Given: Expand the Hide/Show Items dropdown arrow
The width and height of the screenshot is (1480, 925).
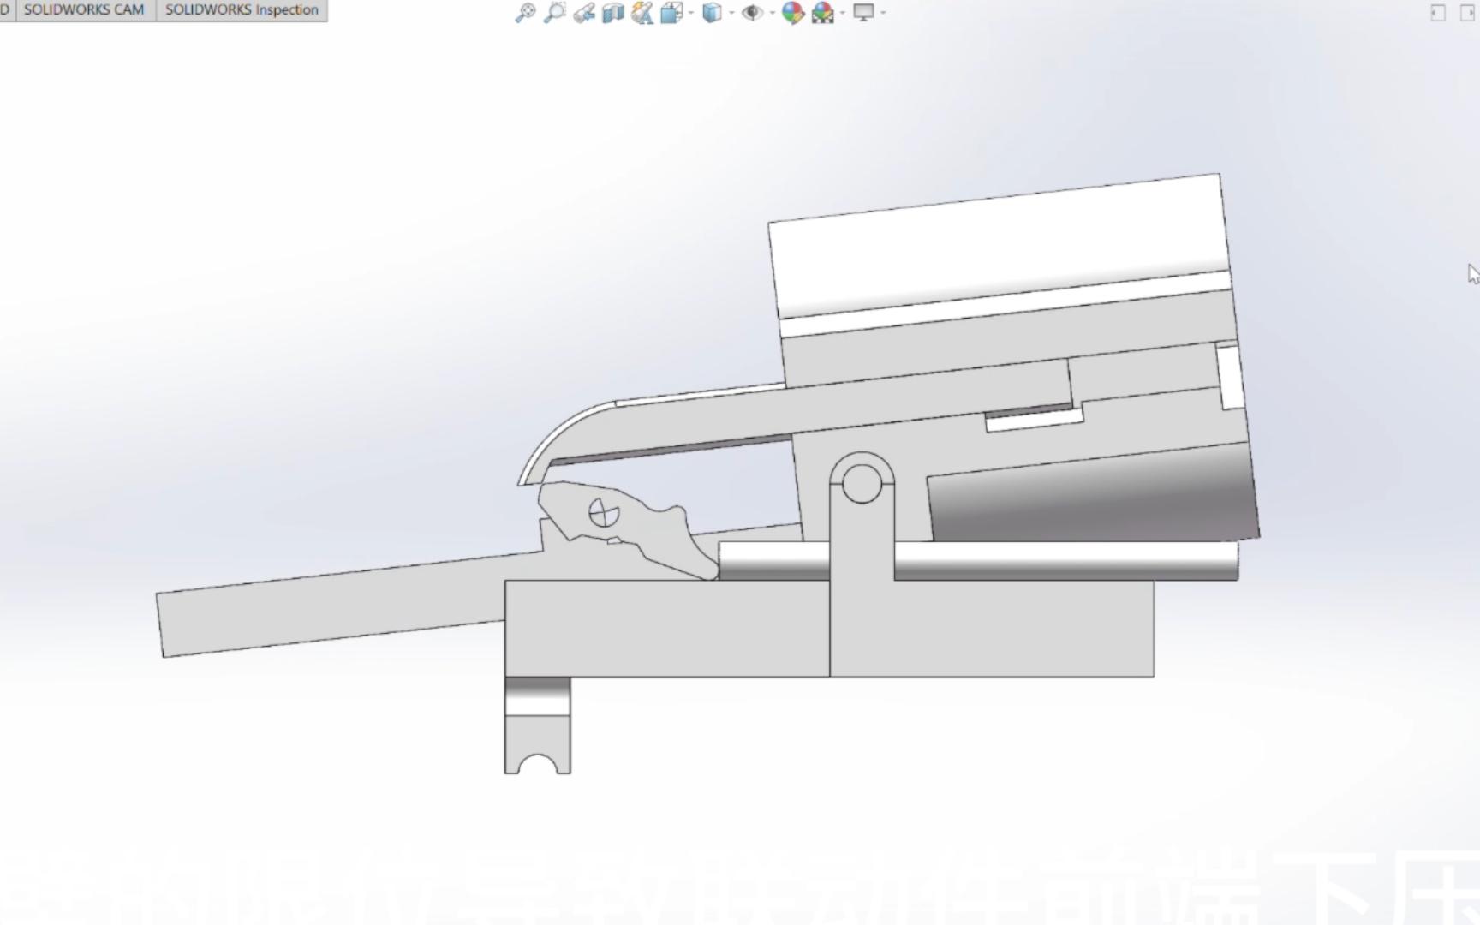Looking at the screenshot, I should click(773, 13).
